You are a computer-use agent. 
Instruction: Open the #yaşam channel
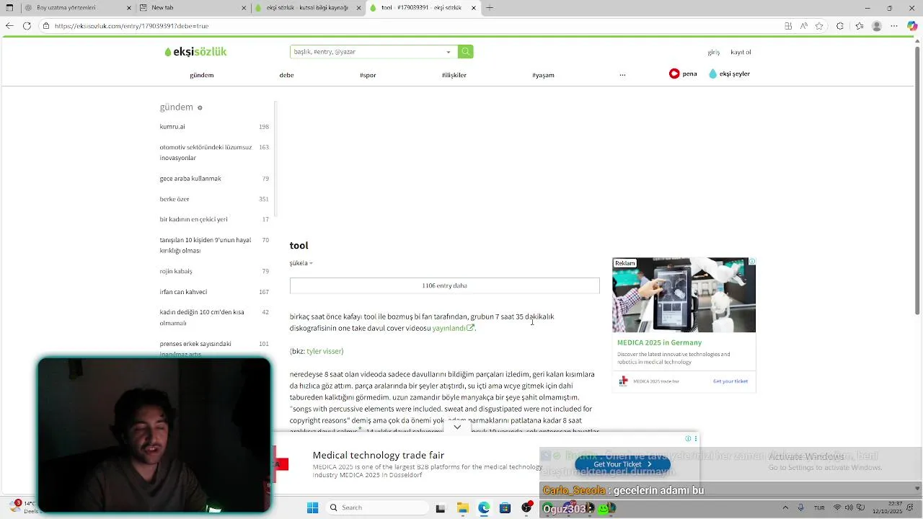[543, 75]
